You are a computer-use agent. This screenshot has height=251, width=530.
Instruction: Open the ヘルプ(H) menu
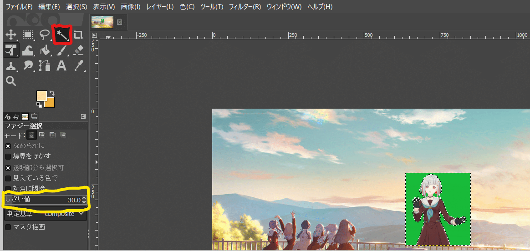(x=320, y=6)
